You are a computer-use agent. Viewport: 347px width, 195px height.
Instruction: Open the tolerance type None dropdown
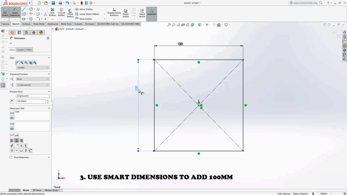click(x=33, y=79)
